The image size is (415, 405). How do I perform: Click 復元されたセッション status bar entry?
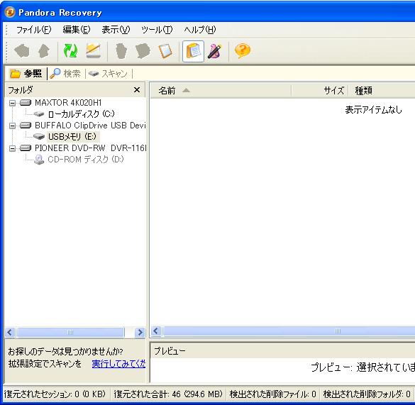coord(55,394)
